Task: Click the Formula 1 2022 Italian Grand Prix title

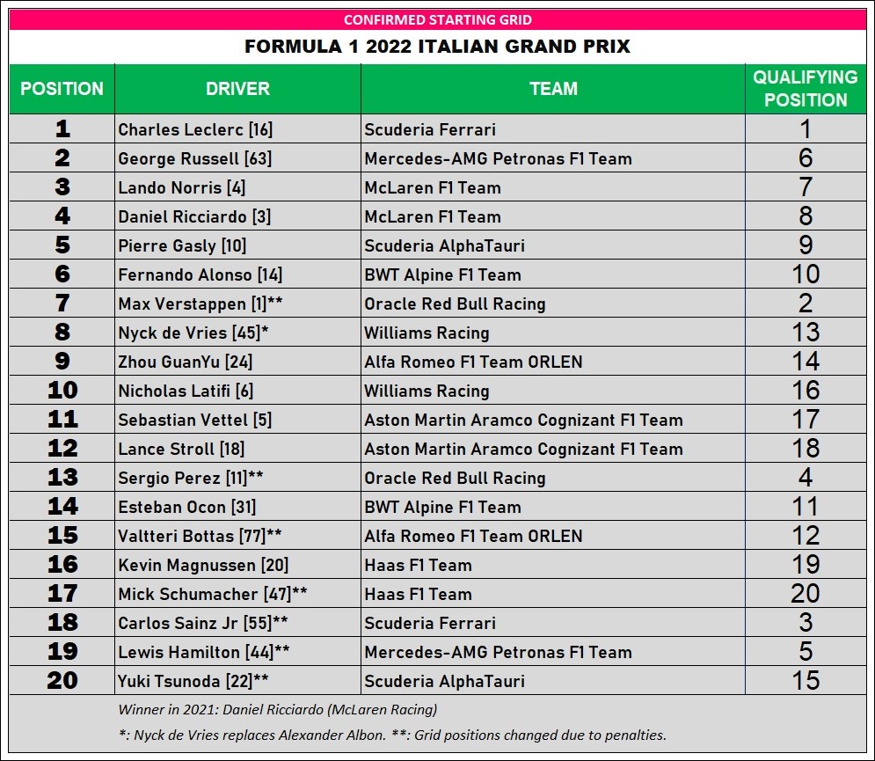Action: (437, 47)
